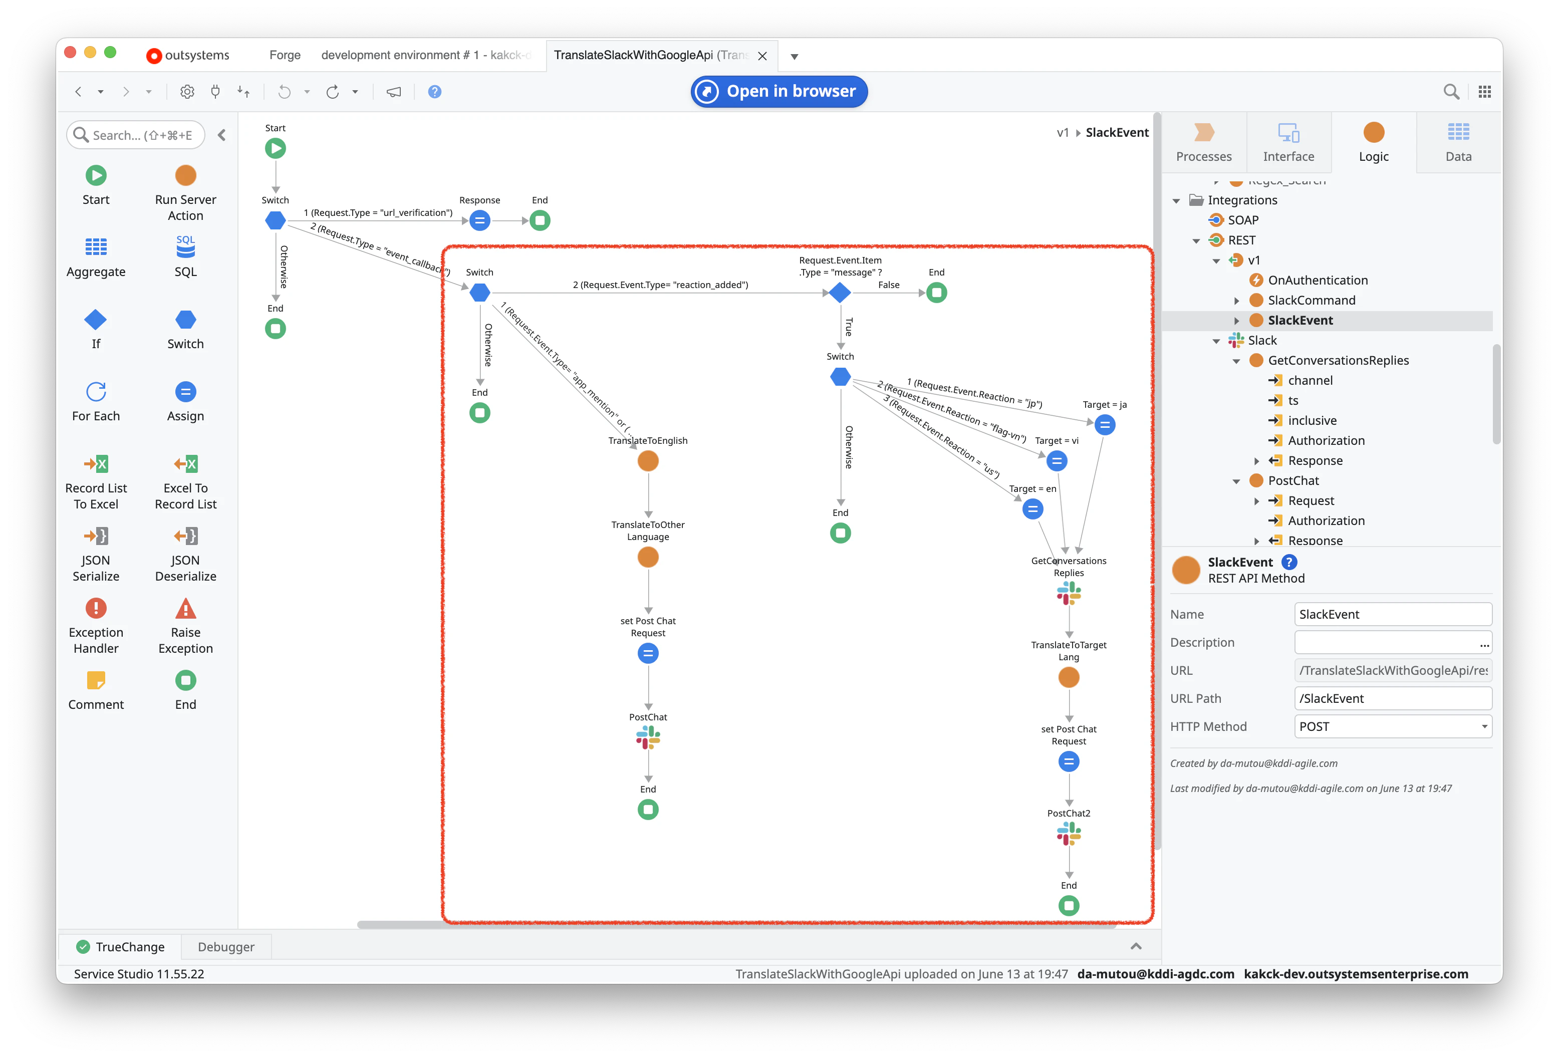This screenshot has width=1559, height=1058.
Task: Select the Comment tool
Action: coord(96,690)
